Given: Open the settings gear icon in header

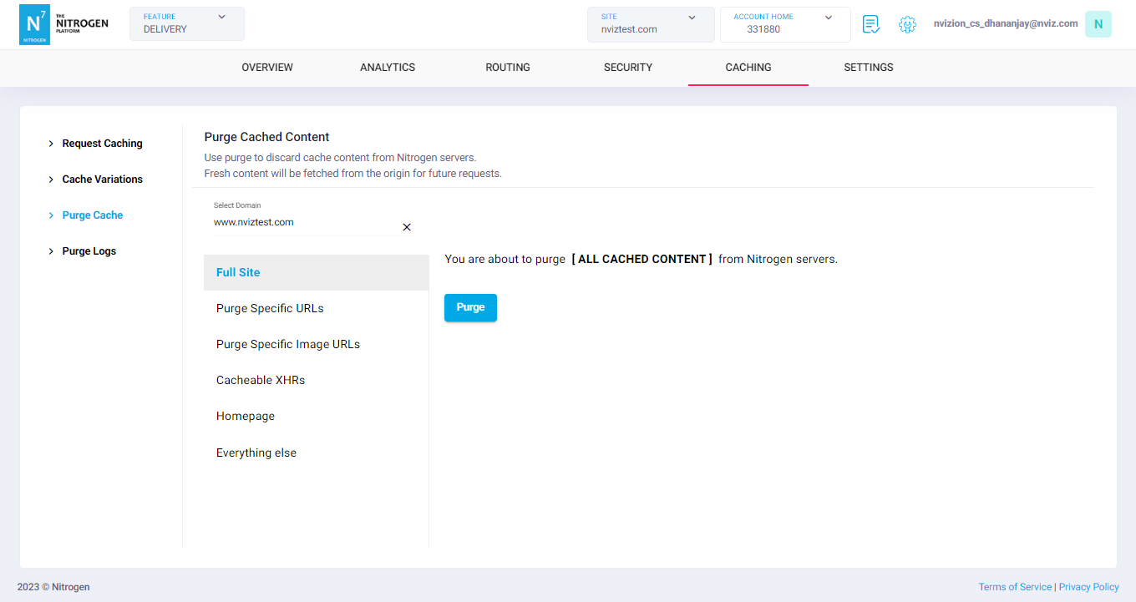Looking at the screenshot, I should pyautogui.click(x=907, y=24).
